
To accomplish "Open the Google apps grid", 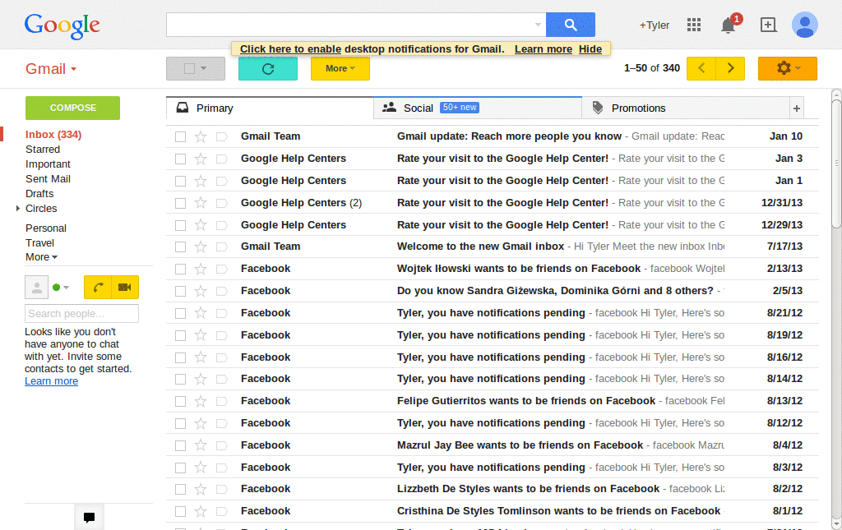I will (x=694, y=25).
